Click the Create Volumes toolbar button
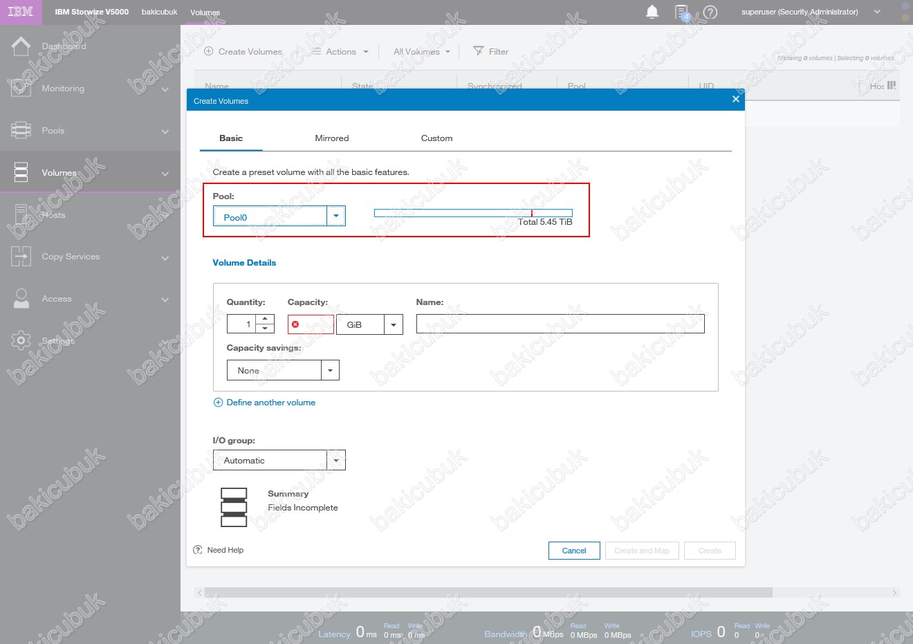The image size is (913, 644). pos(243,52)
